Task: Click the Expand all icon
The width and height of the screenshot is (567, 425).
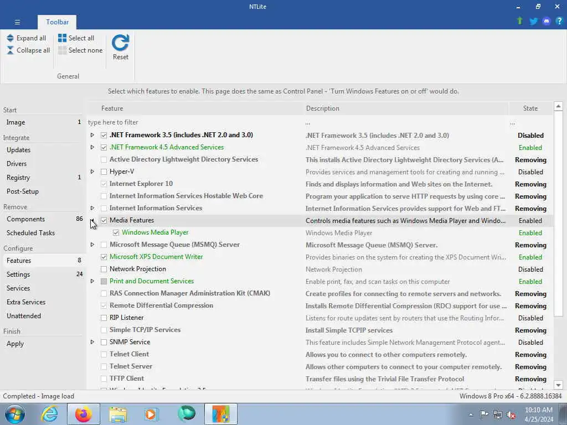Action: coord(10,38)
